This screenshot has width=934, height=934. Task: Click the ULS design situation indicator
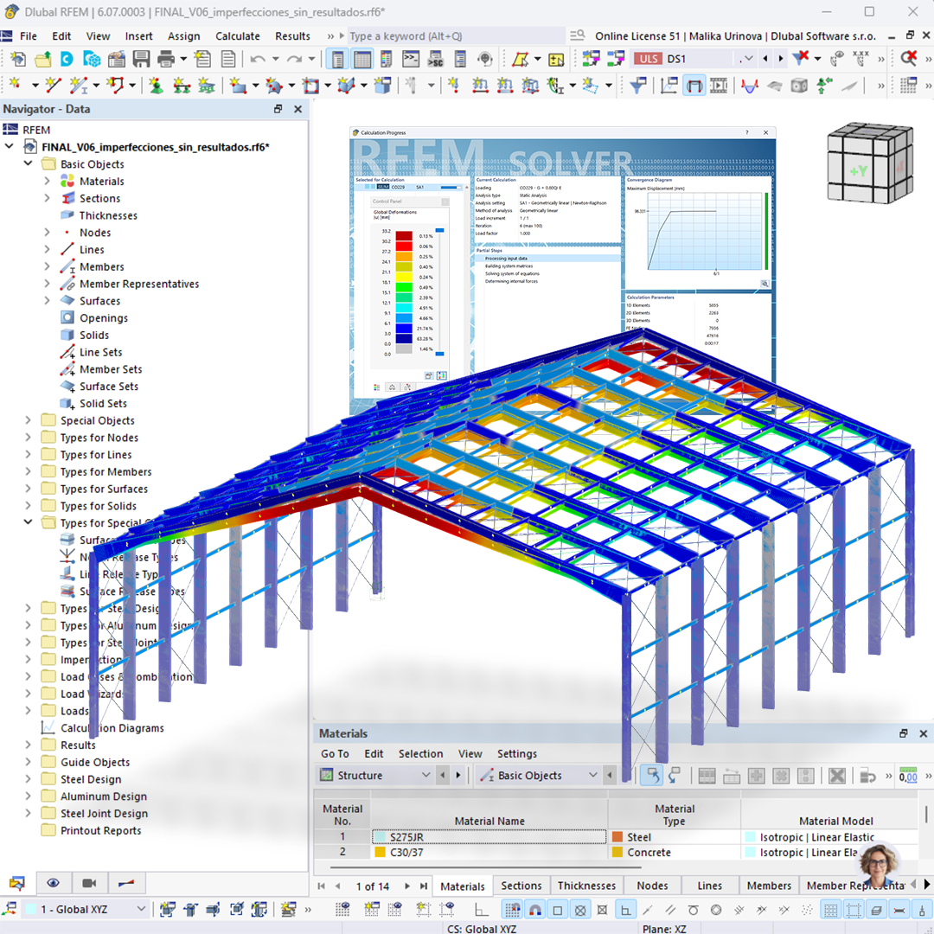(649, 58)
